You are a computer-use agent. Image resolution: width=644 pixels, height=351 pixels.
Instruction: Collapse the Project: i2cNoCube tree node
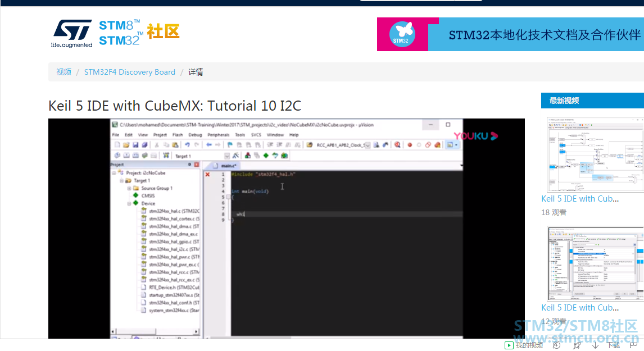(x=114, y=173)
